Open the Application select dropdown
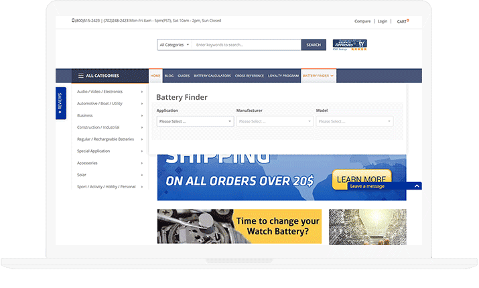Screen dimensions: 479x288 195,121
